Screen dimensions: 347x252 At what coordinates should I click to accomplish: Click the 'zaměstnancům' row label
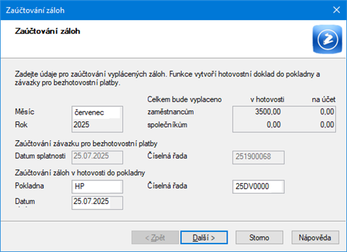tap(171, 112)
